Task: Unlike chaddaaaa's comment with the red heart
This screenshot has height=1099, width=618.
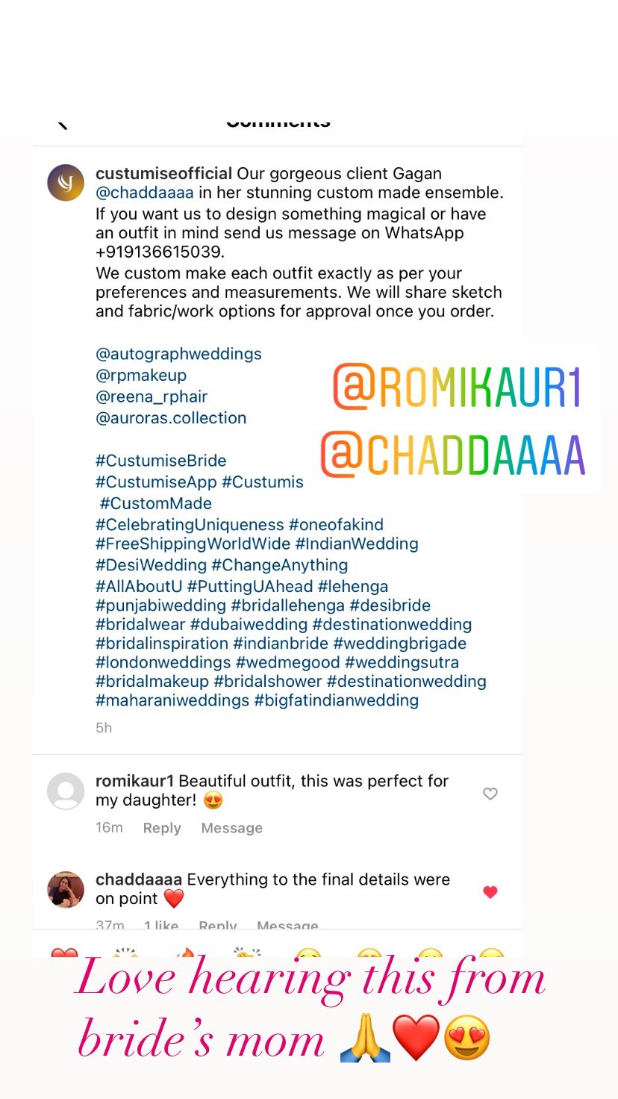Action: click(490, 891)
